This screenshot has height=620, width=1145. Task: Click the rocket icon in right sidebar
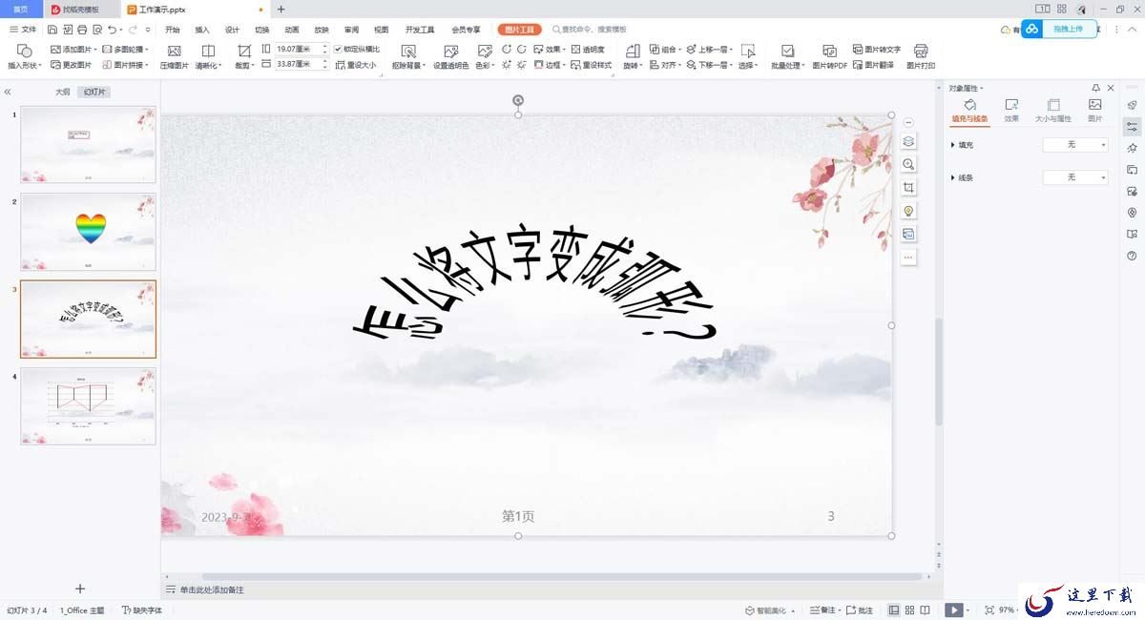coord(1132,105)
